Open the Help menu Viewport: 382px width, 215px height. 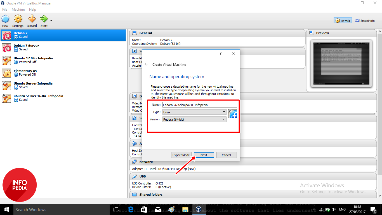point(33,10)
